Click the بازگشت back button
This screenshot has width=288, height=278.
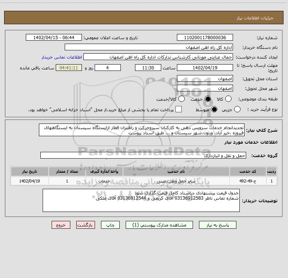coord(86,225)
